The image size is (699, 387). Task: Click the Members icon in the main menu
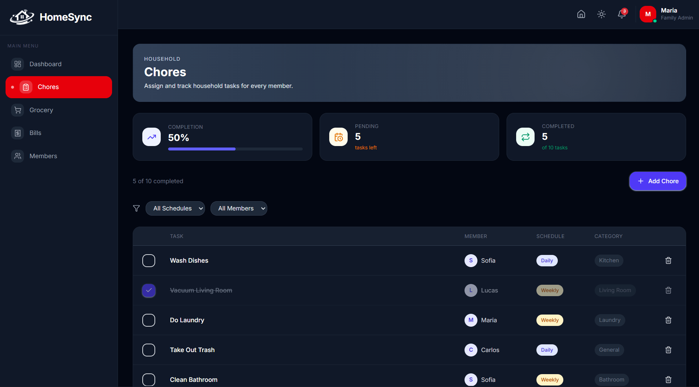[17, 156]
